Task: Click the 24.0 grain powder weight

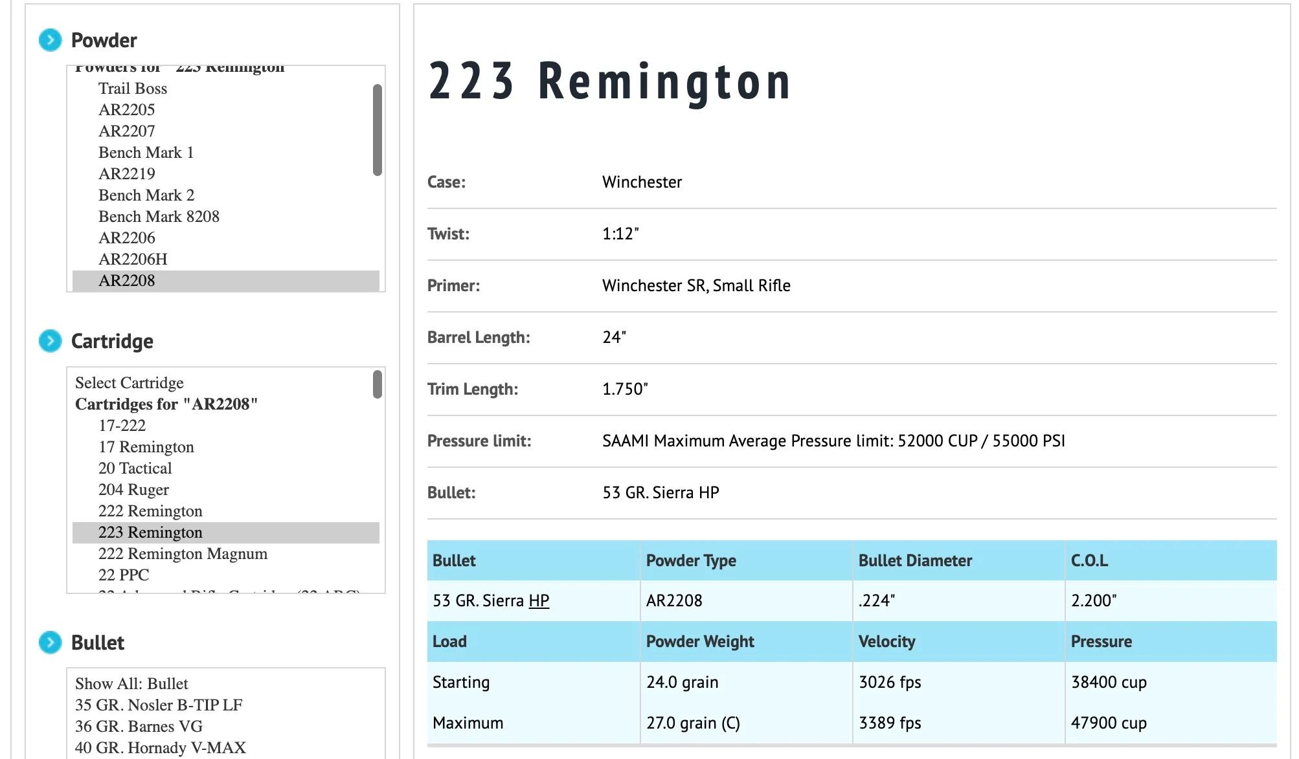Action: [x=683, y=682]
